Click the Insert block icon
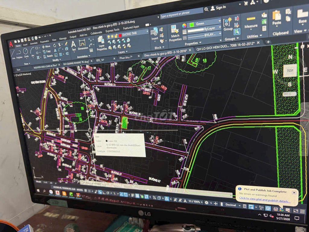Viewport: 309px width, 232px height. click(154, 34)
